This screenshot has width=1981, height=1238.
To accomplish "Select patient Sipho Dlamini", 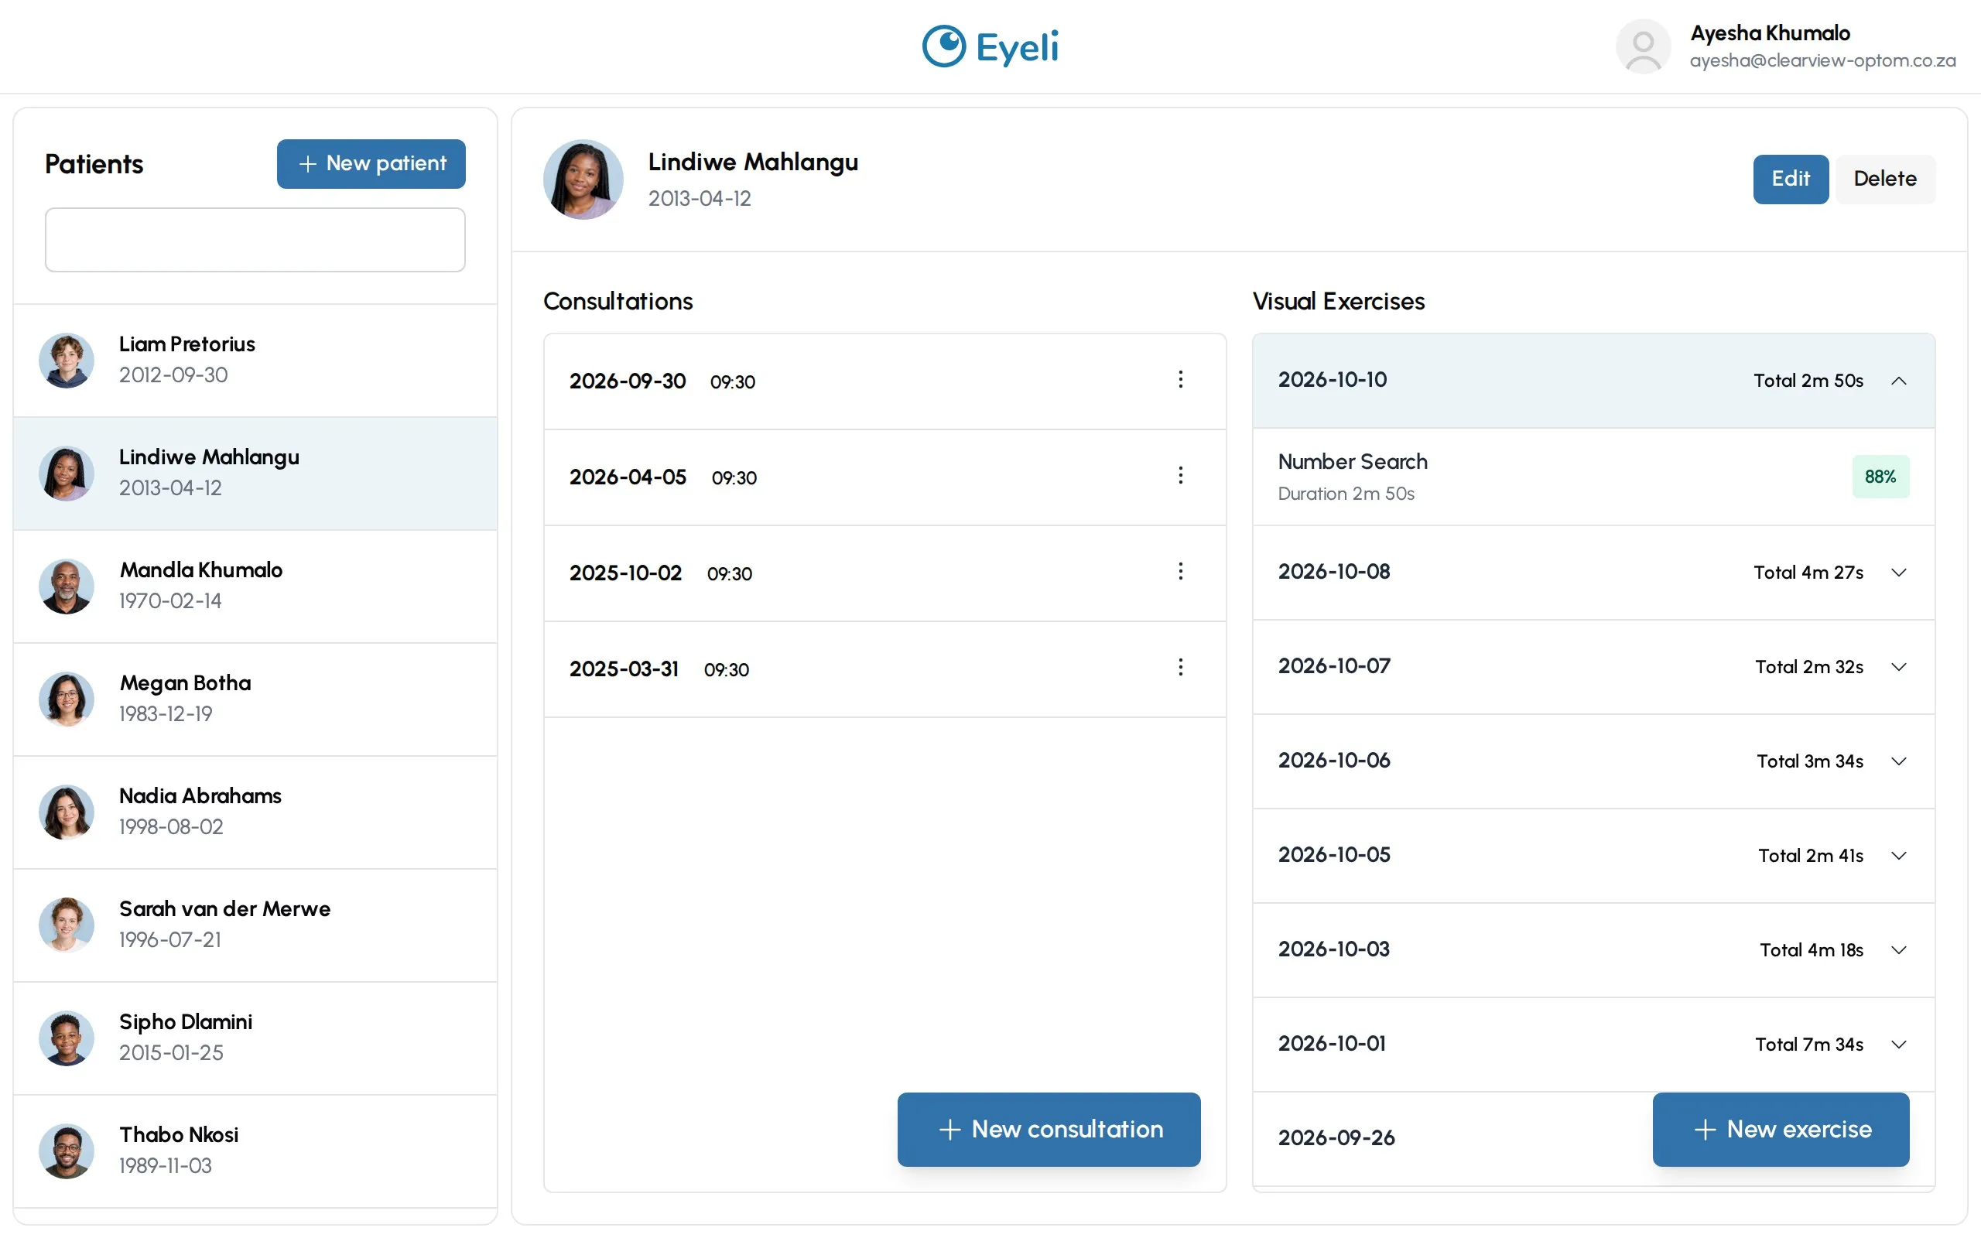I will pyautogui.click(x=255, y=1038).
